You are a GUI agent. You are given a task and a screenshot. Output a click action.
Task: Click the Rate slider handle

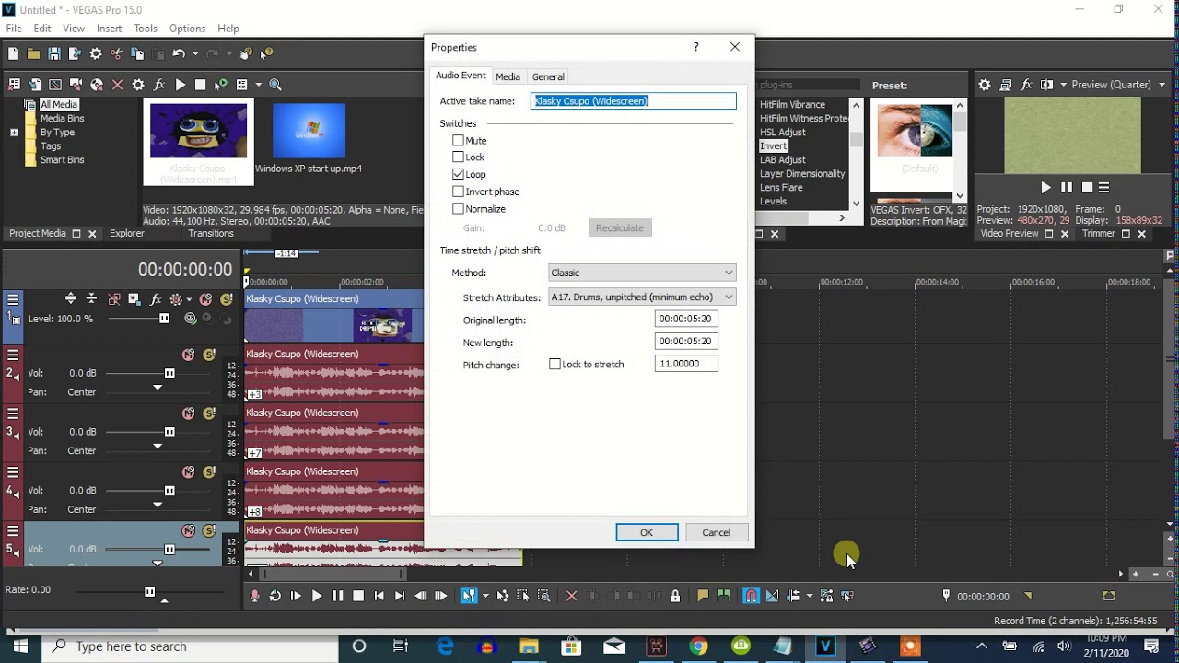(149, 592)
